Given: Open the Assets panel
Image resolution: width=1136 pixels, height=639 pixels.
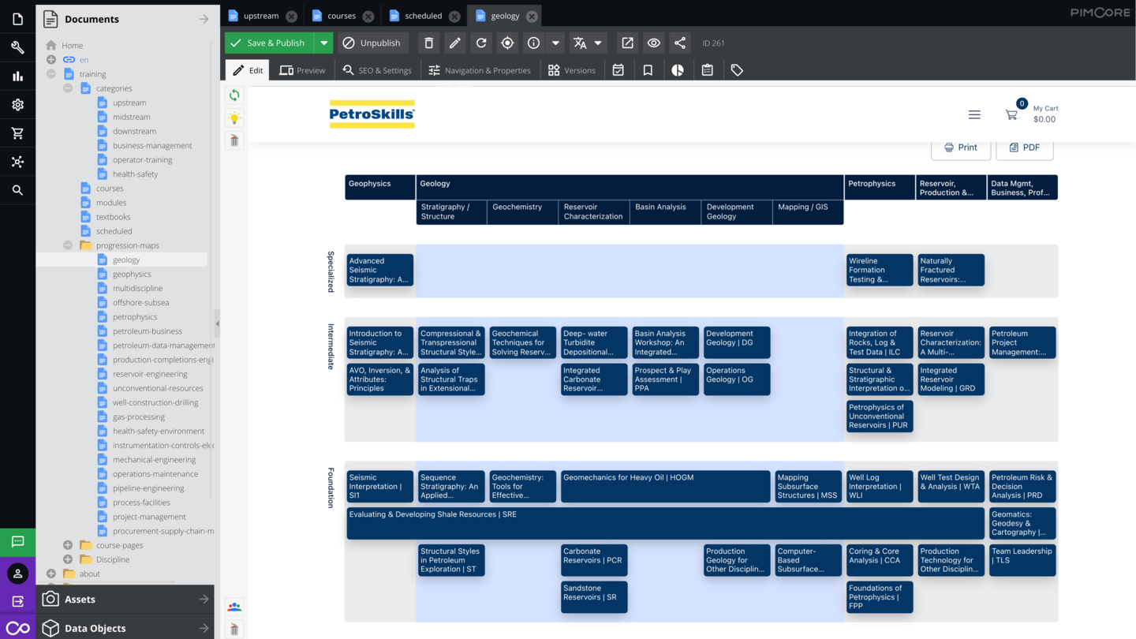Looking at the screenshot, I should [x=125, y=600].
